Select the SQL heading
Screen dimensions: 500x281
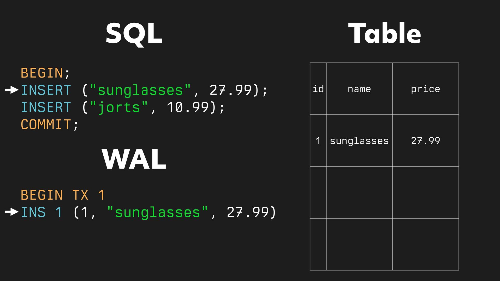[x=134, y=33]
